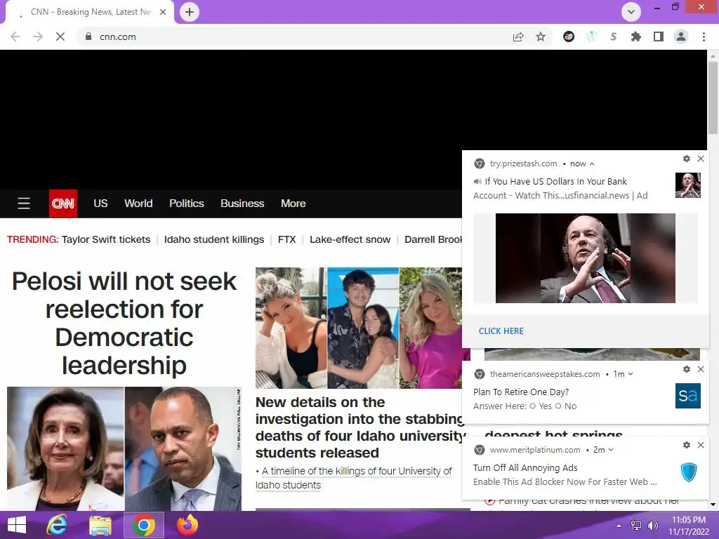Click the S extension icon
The width and height of the screenshot is (719, 539).
pos(613,36)
